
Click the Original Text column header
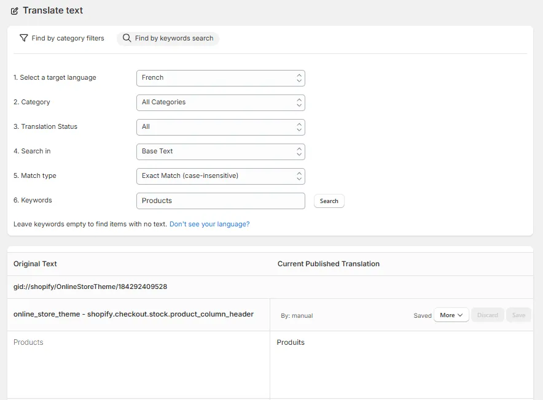pos(35,264)
